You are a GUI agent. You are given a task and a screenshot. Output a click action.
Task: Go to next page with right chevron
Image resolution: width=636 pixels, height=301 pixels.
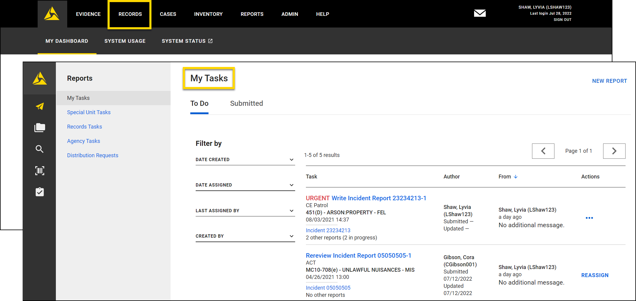tap(614, 151)
